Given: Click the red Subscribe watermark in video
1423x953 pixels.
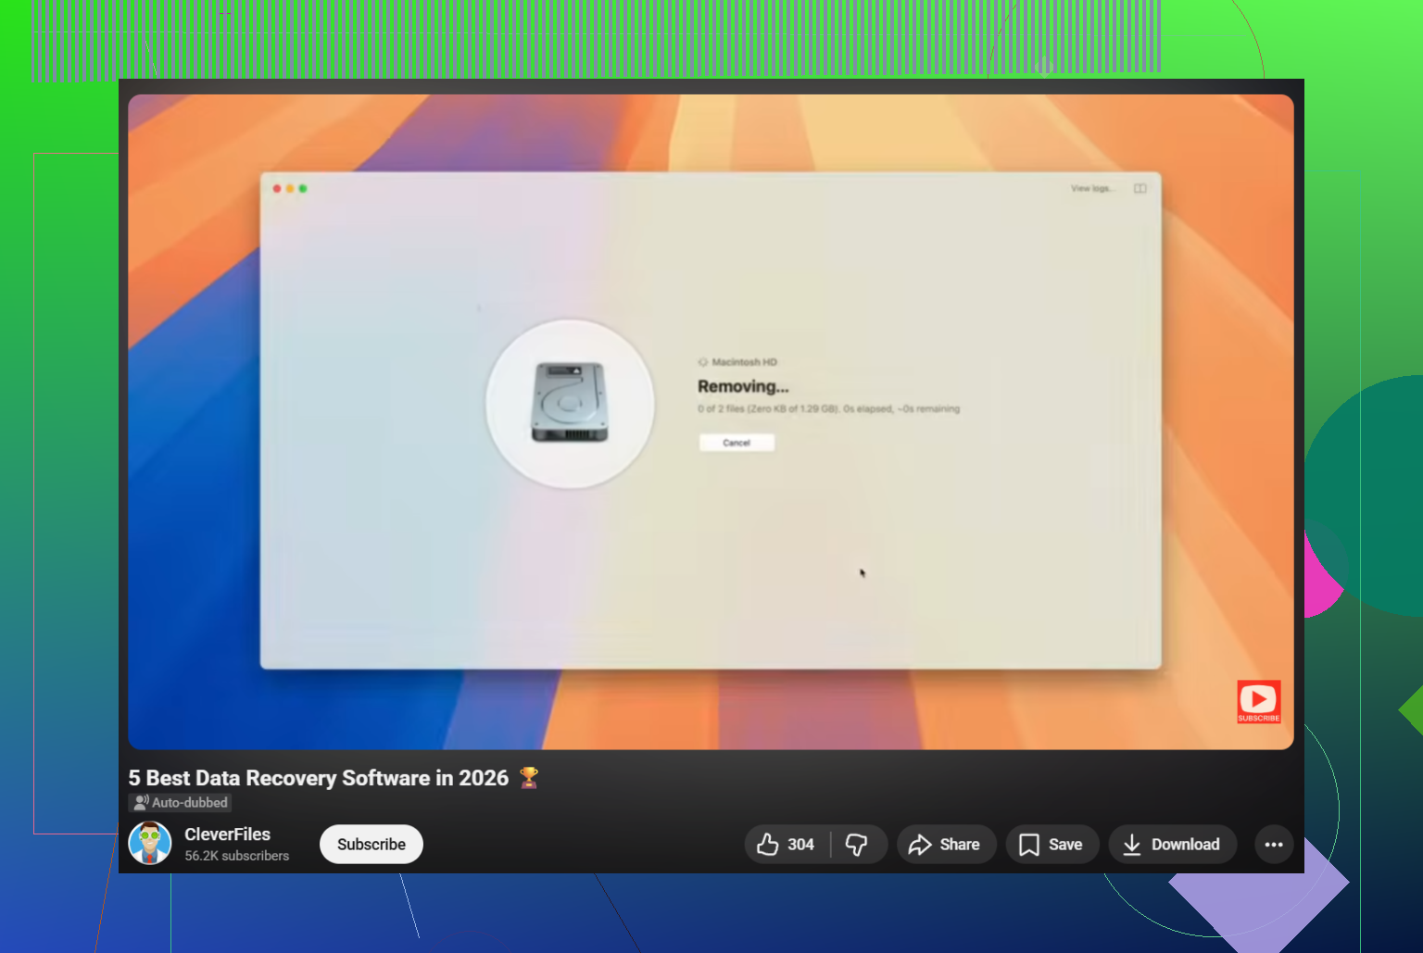Looking at the screenshot, I should point(1259,702).
